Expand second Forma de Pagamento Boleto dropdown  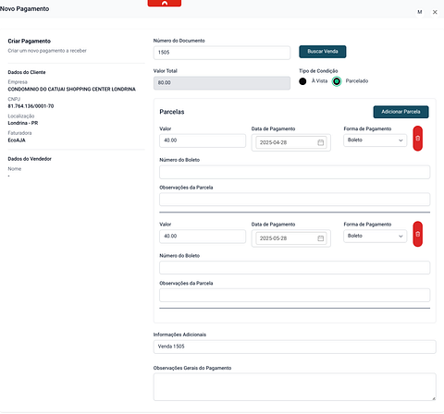coord(375,236)
